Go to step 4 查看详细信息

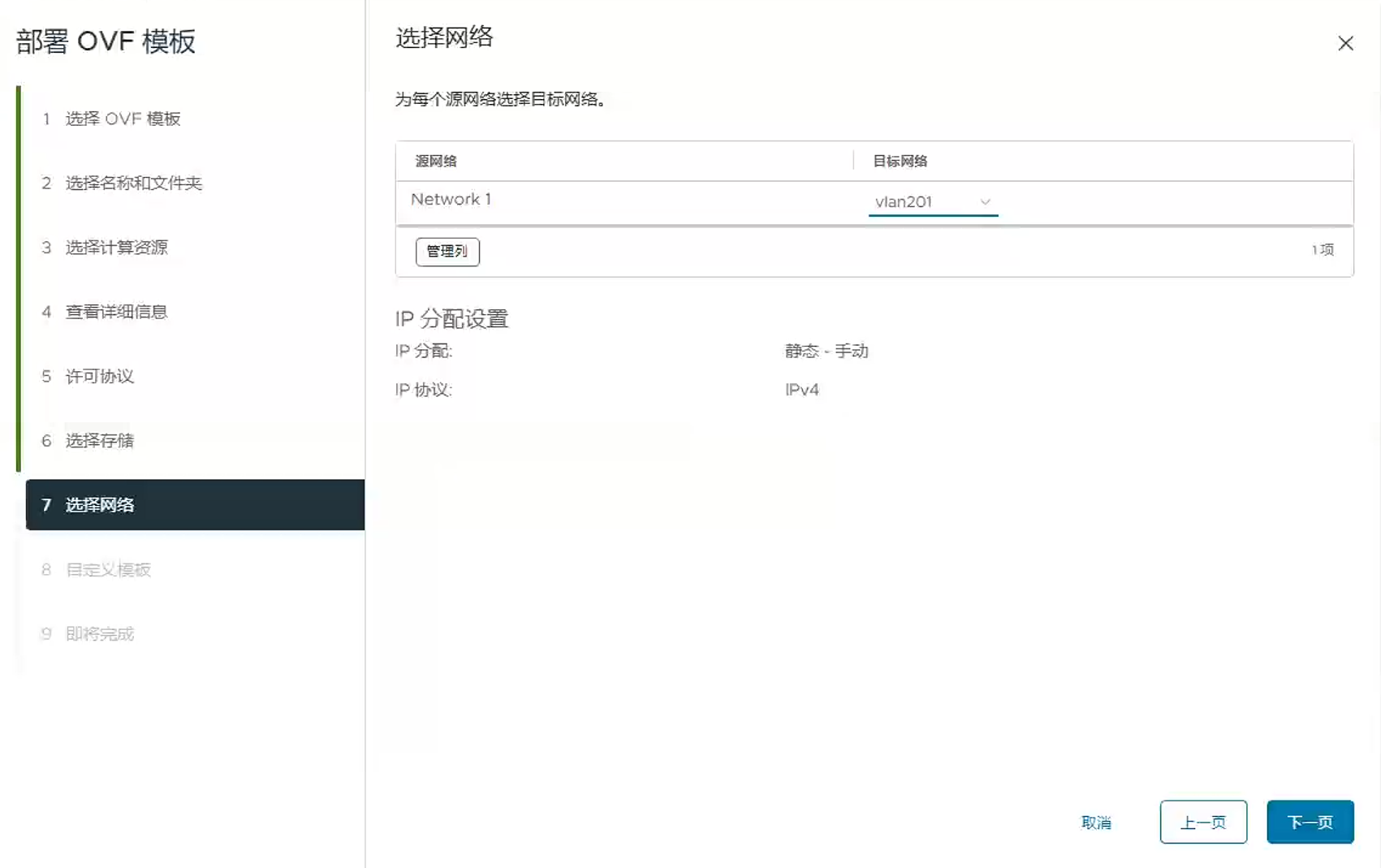point(116,312)
